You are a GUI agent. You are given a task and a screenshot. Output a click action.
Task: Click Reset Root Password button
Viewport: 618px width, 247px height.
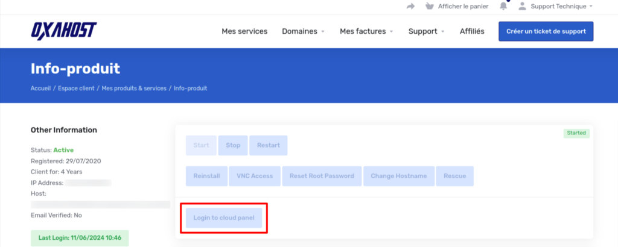322,176
